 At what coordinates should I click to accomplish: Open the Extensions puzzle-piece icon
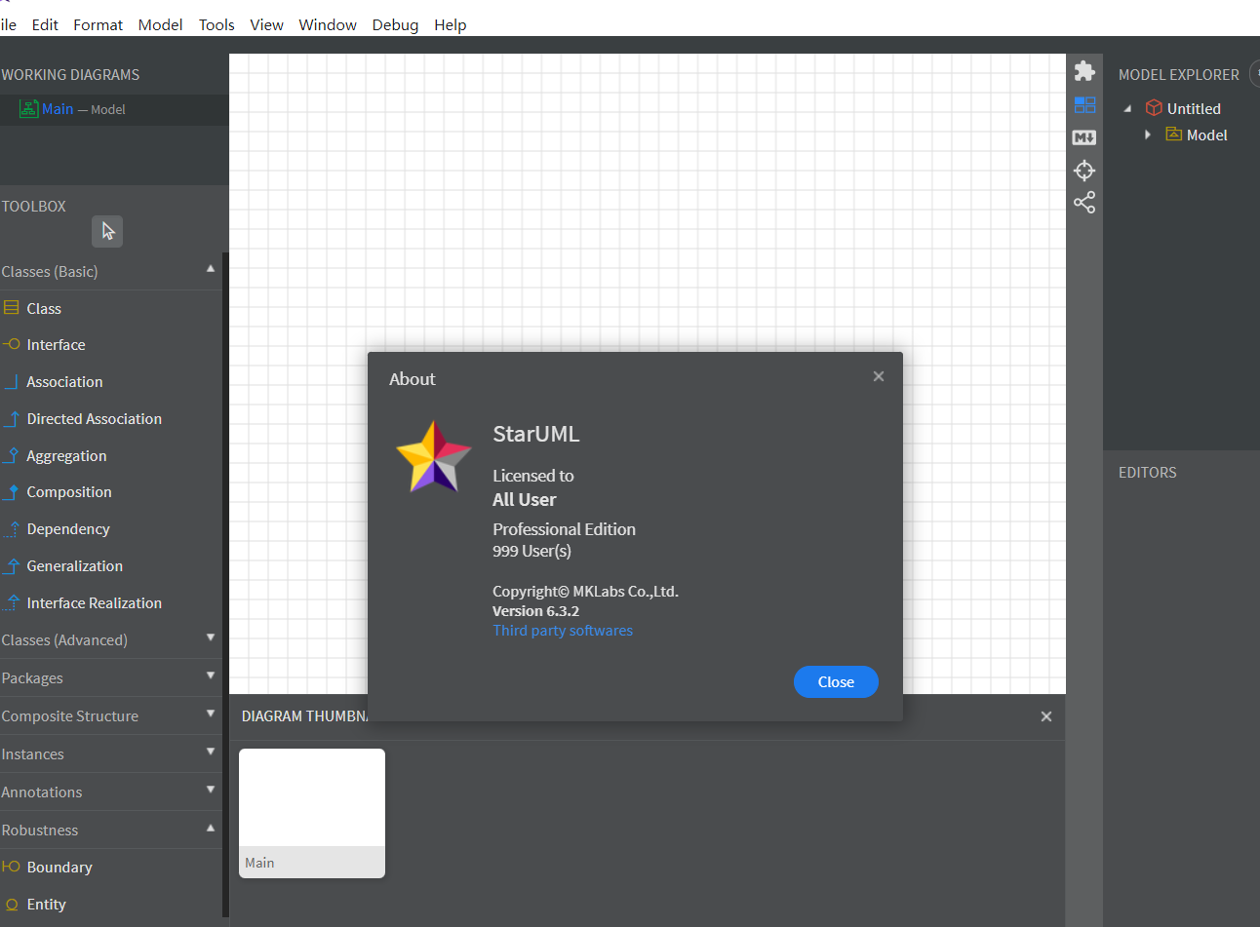tap(1084, 71)
